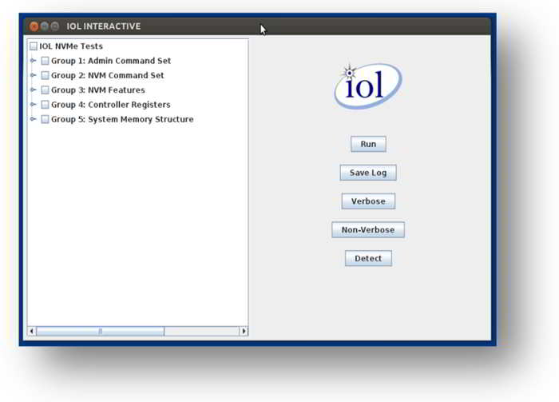Toggle Group 5: System Memory Structure checkbox
The width and height of the screenshot is (559, 402).
(x=45, y=119)
